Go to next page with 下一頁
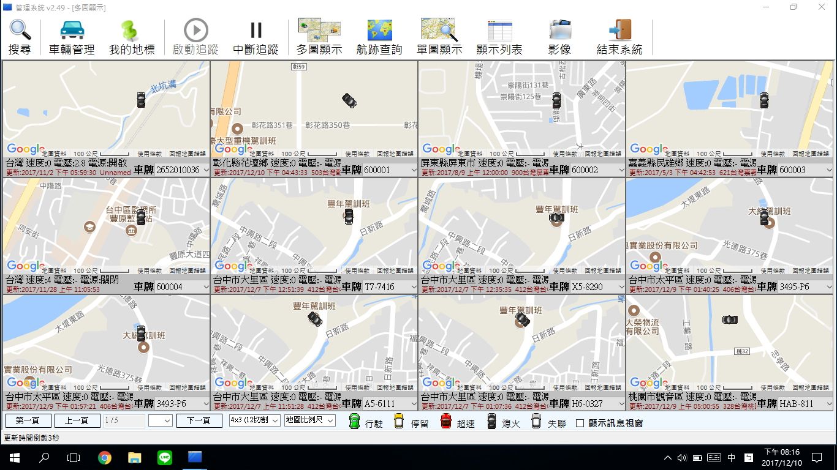The image size is (837, 470). tap(199, 421)
